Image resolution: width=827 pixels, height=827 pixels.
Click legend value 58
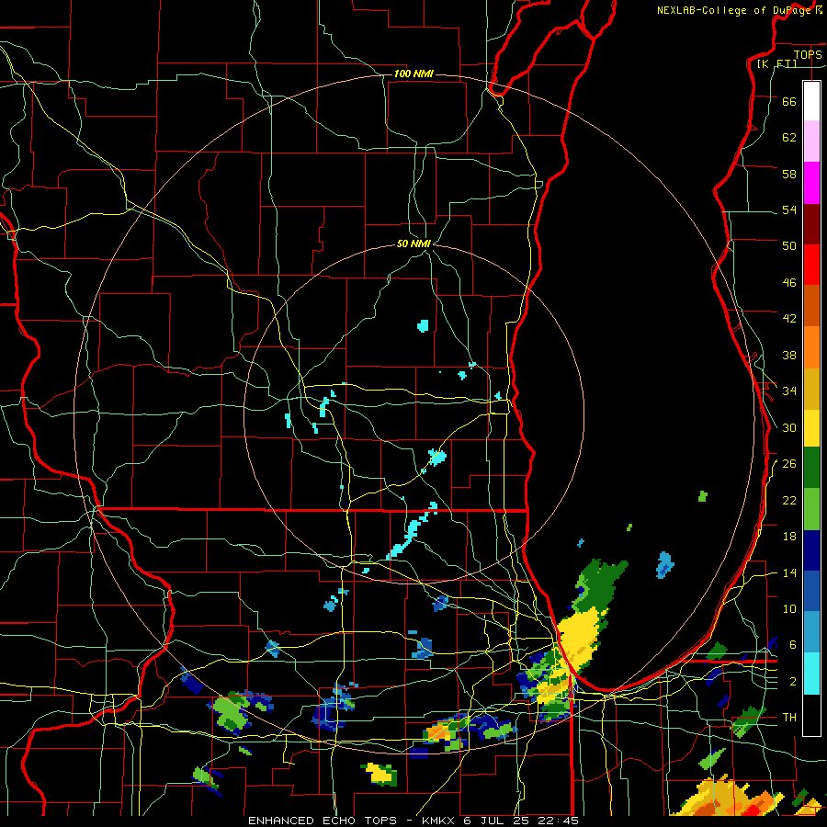coord(789,174)
